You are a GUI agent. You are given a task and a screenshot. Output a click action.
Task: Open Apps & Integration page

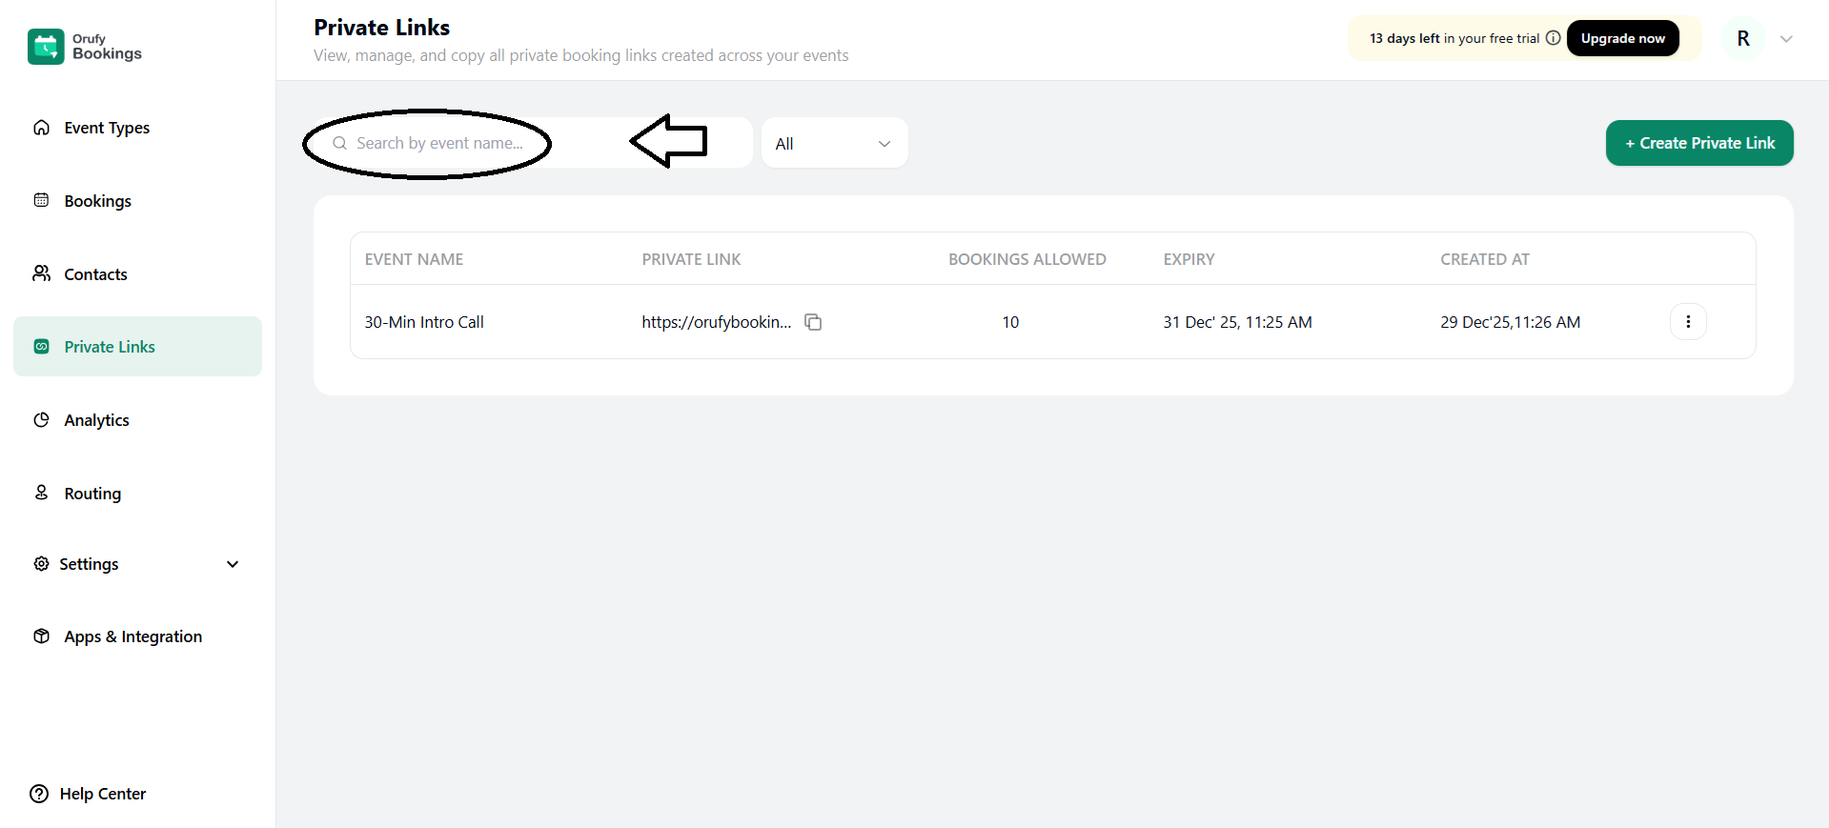132,636
